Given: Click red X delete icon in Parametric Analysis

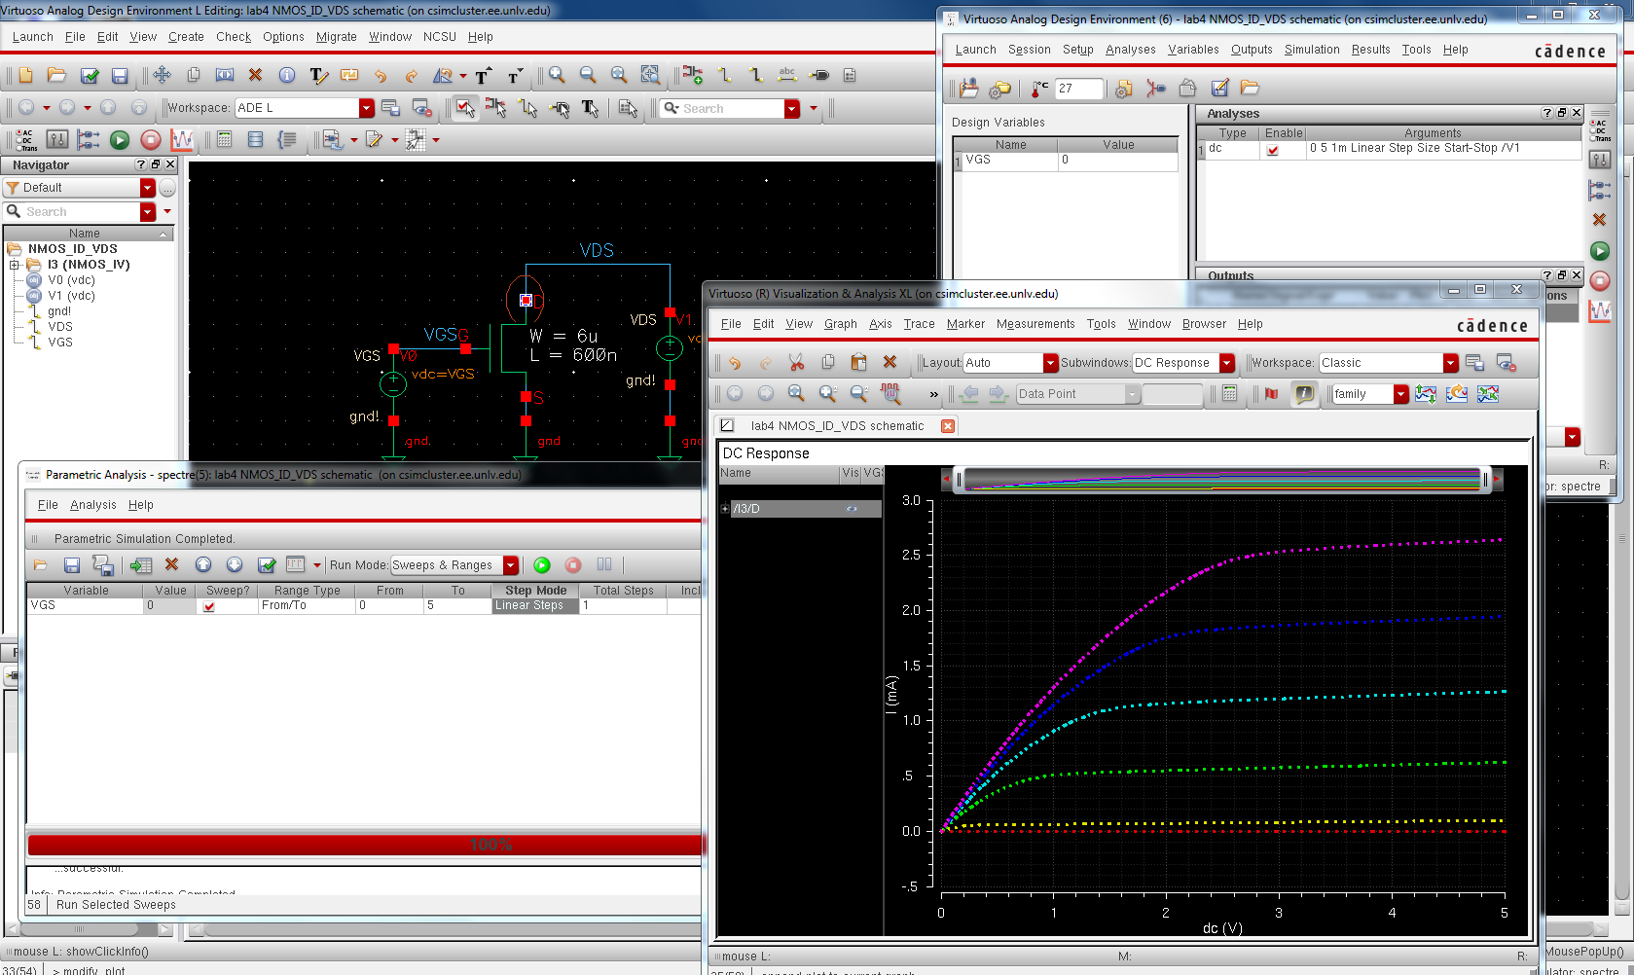Looking at the screenshot, I should tap(172, 565).
